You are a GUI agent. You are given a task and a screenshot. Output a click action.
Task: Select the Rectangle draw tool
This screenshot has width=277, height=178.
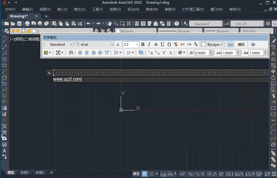pyautogui.click(x=4, y=65)
